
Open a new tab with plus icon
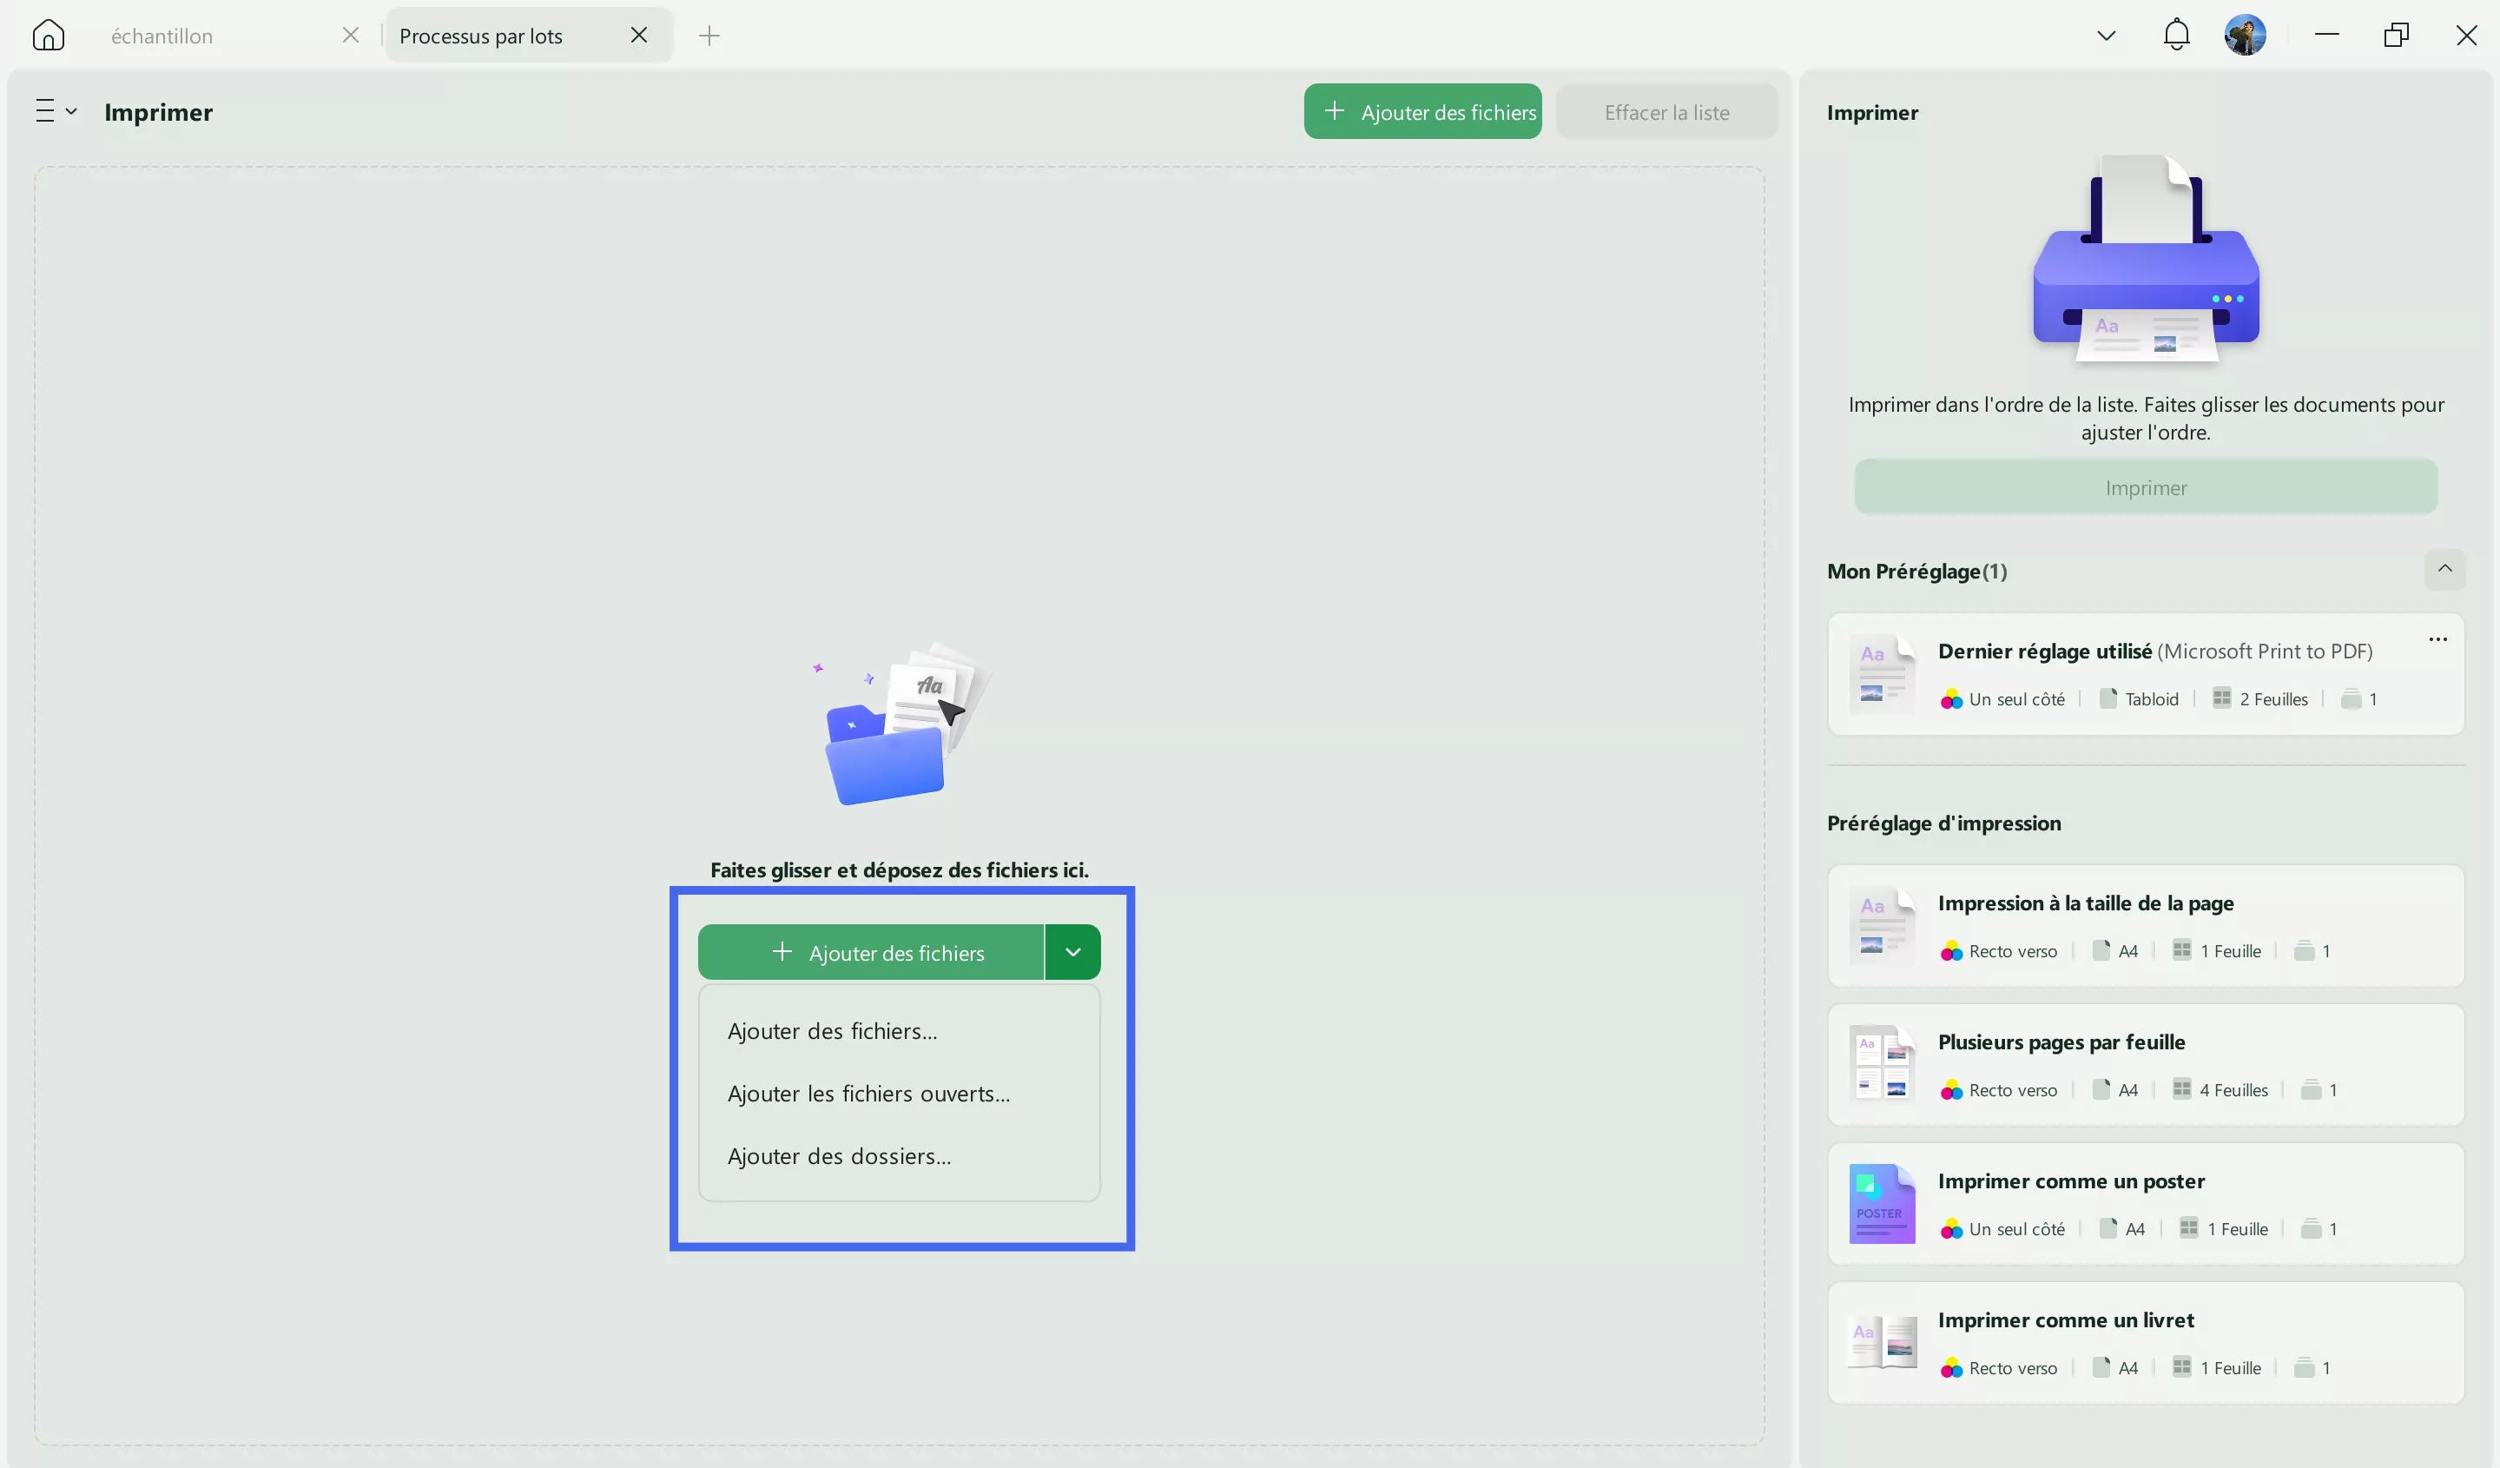click(x=709, y=36)
